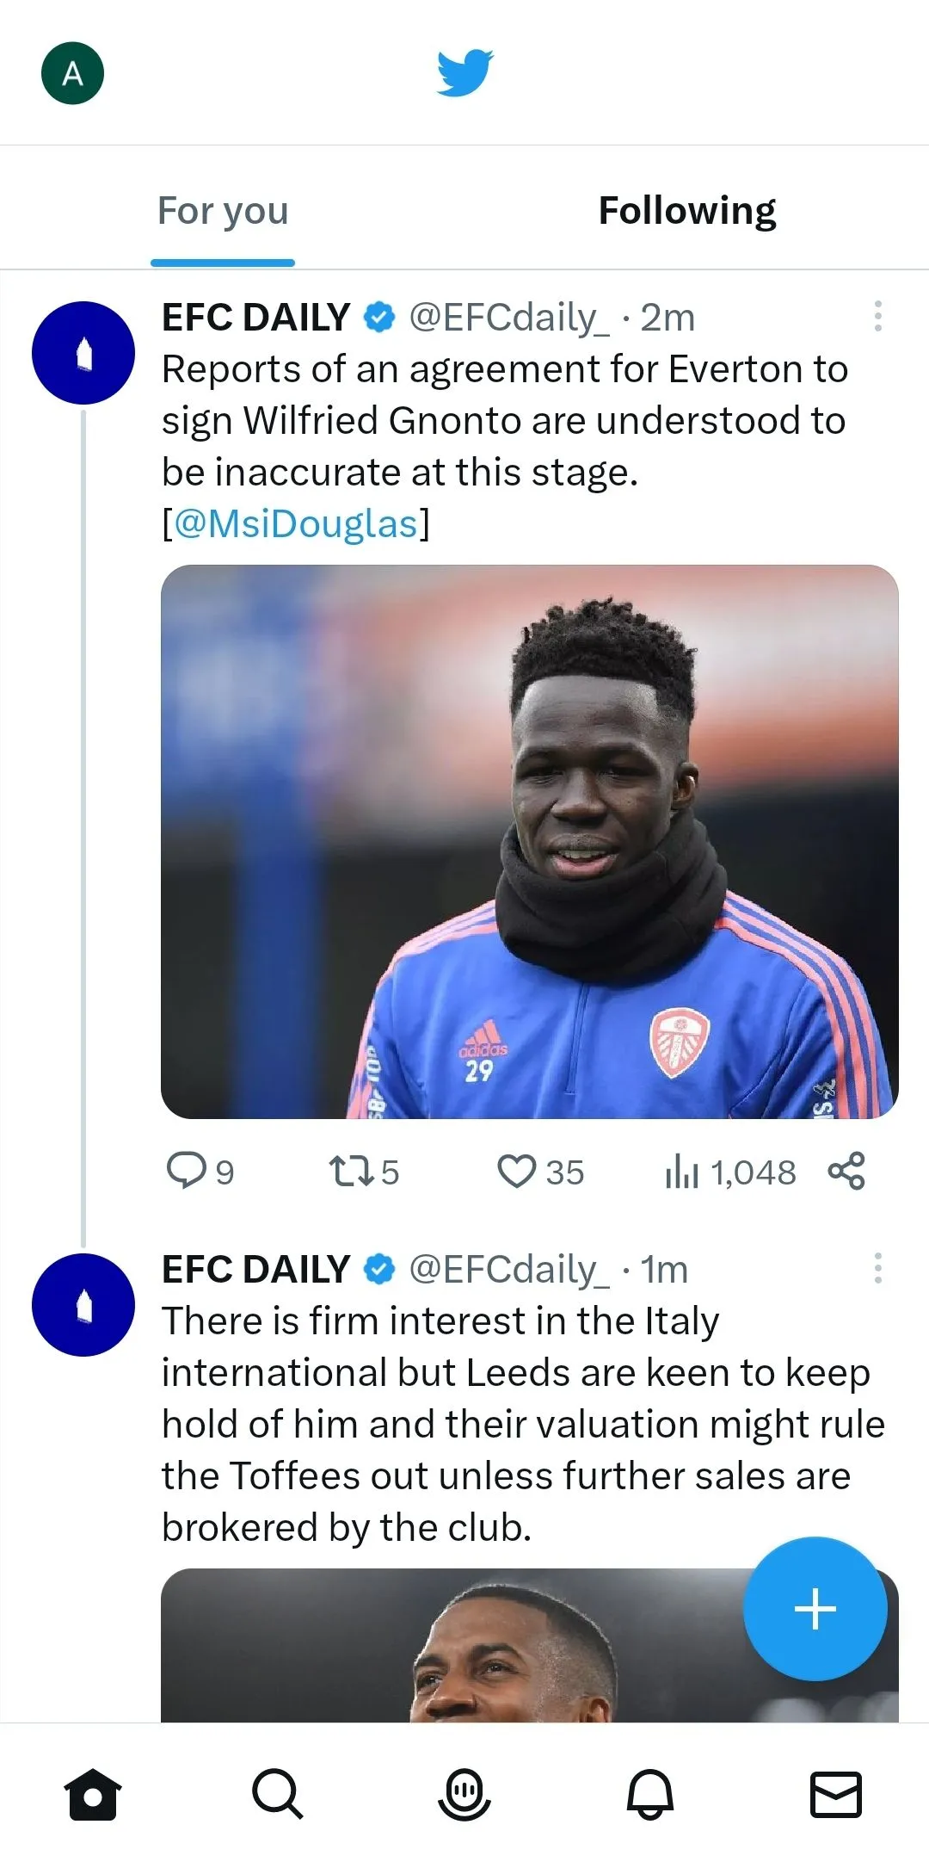
Task: Open the @MsiDouglas mention link
Action: point(295,523)
